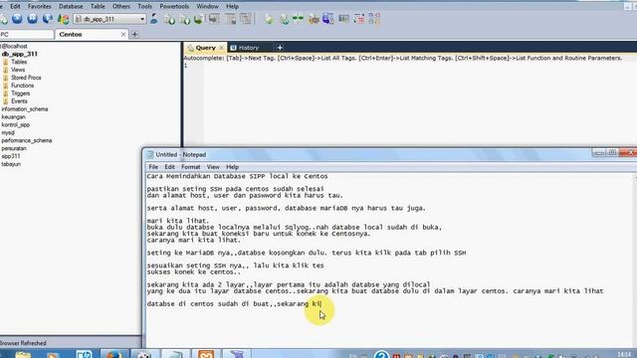This screenshot has height=358, width=637.
Task: Open SQLyog Table menu
Action: pos(98,7)
